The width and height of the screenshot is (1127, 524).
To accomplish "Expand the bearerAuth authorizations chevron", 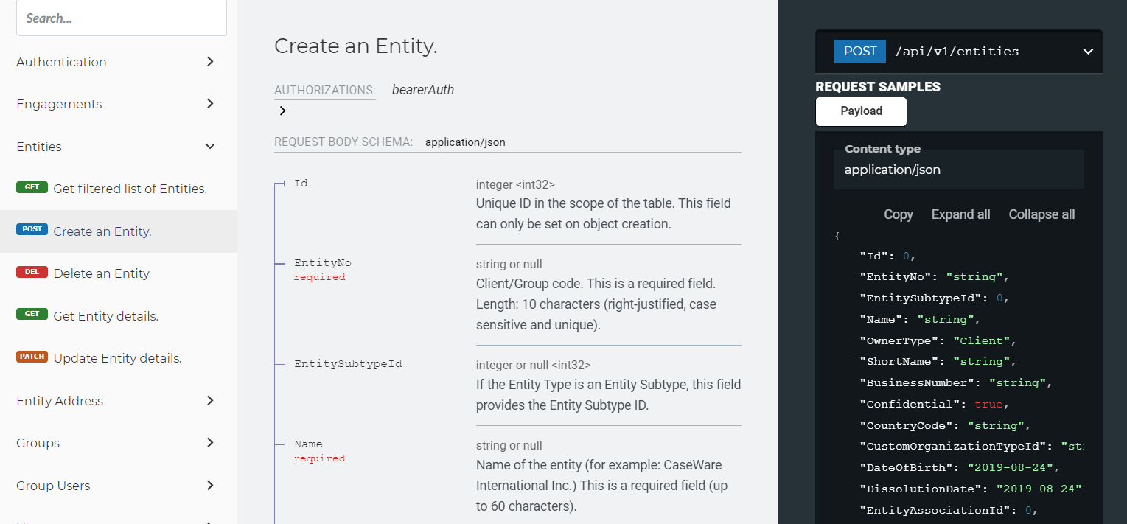I will 282,111.
